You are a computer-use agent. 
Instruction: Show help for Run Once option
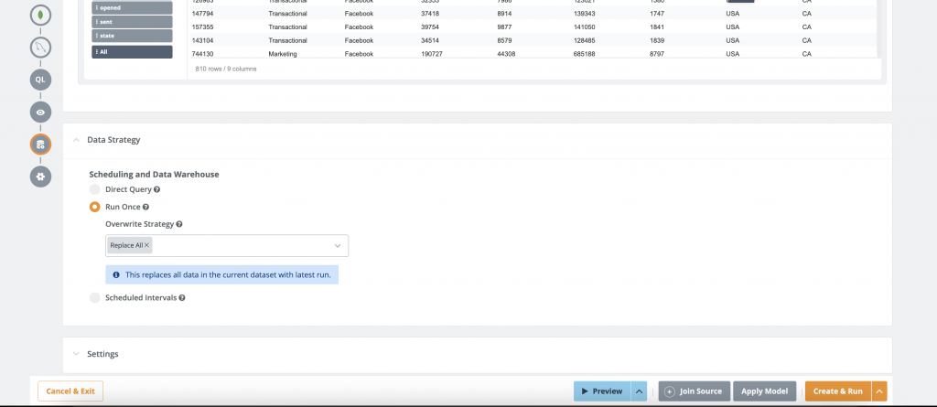pos(145,207)
